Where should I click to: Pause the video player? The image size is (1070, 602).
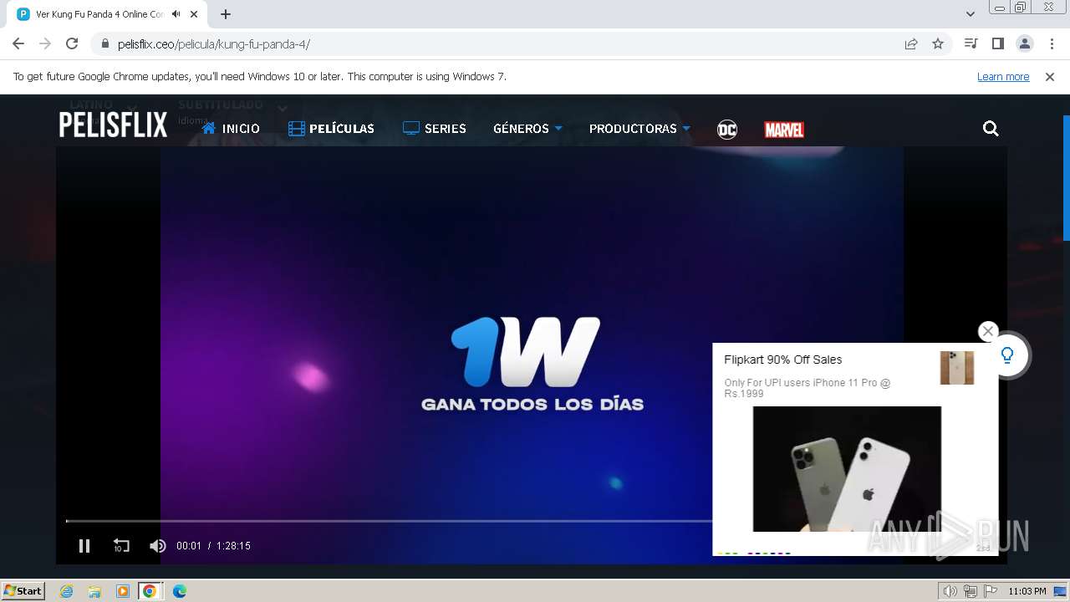coord(84,546)
